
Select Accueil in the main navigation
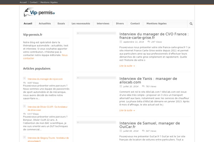tap(28, 23)
